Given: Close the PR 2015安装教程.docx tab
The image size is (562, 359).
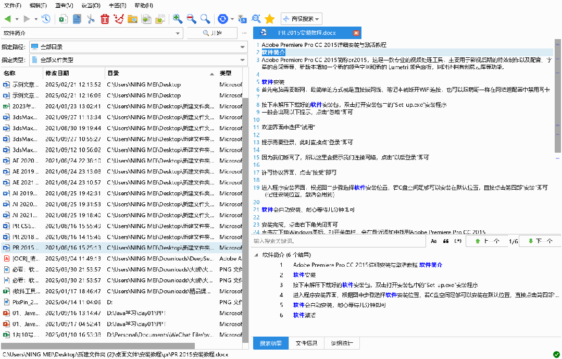Looking at the screenshot, I should point(356,33).
